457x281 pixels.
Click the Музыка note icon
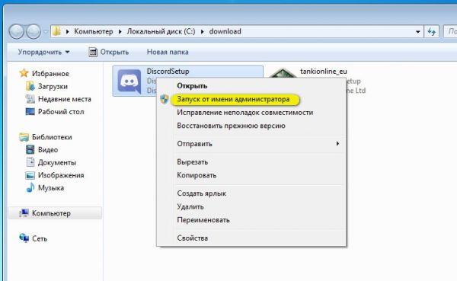click(30, 187)
